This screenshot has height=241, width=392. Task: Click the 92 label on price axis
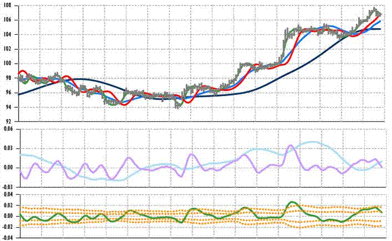9,122
